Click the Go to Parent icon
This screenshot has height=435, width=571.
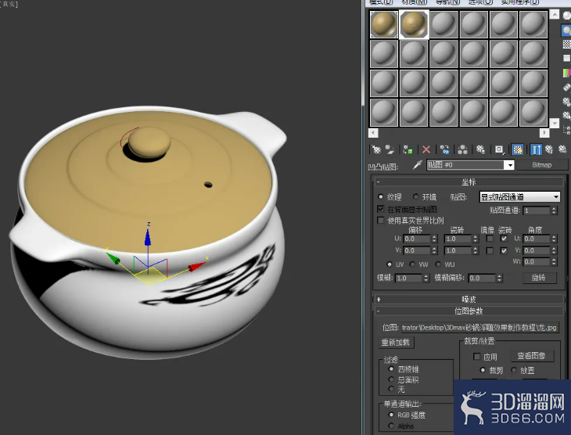pyautogui.click(x=549, y=149)
